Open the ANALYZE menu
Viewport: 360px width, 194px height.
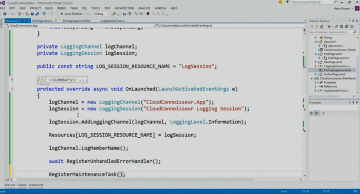(x=144, y=8)
